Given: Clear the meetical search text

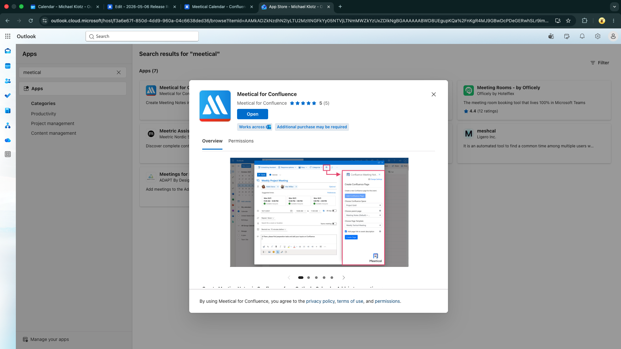Looking at the screenshot, I should click(119, 72).
